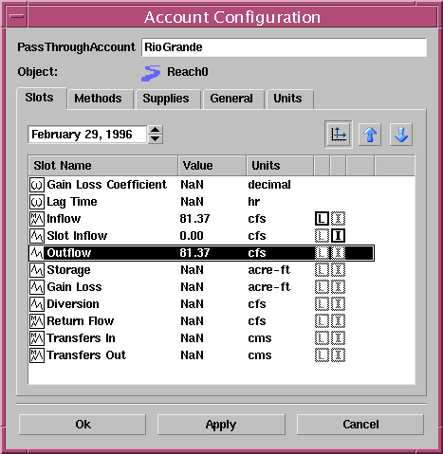443x454 pixels.
Task: Click the Inflow series slot icon
Action: coord(37,219)
